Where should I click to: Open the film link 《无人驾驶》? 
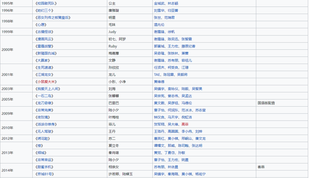click(44, 131)
